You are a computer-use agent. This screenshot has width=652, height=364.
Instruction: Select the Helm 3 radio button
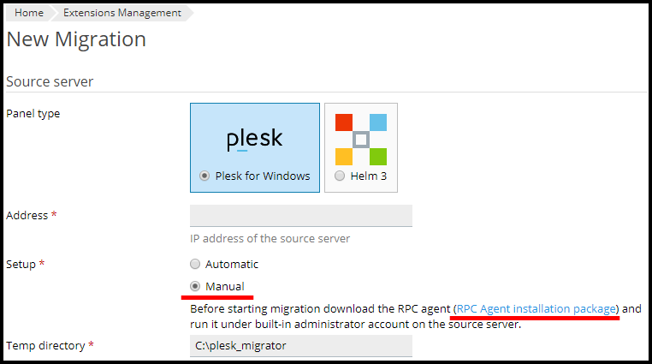point(341,176)
